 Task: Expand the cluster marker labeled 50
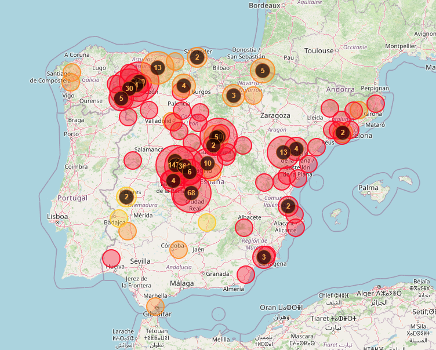pos(218,137)
